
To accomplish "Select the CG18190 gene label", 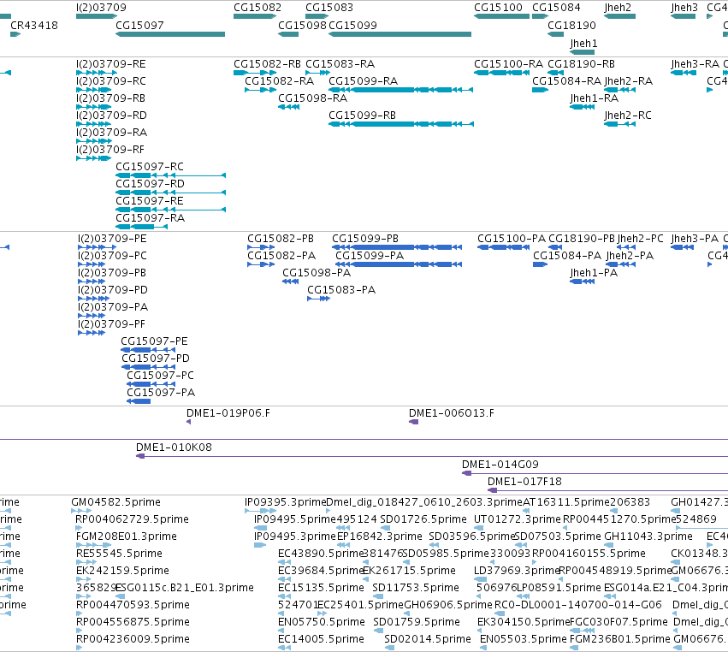I will [571, 25].
